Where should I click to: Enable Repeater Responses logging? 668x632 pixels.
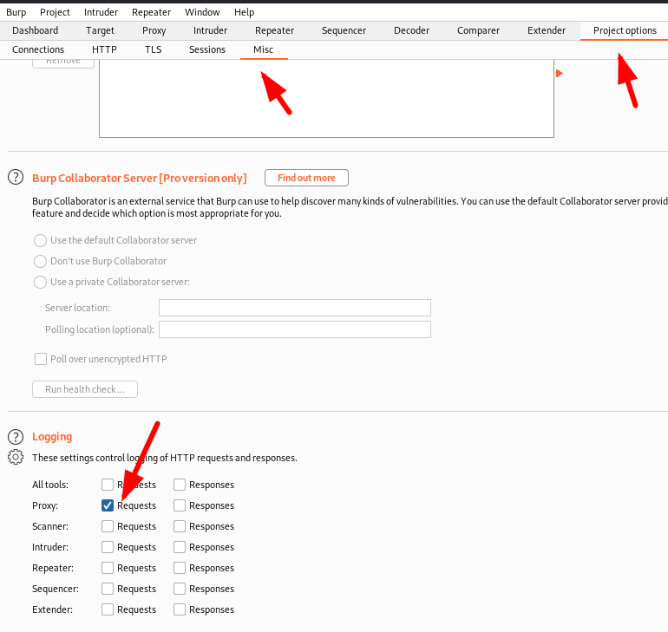coord(180,568)
